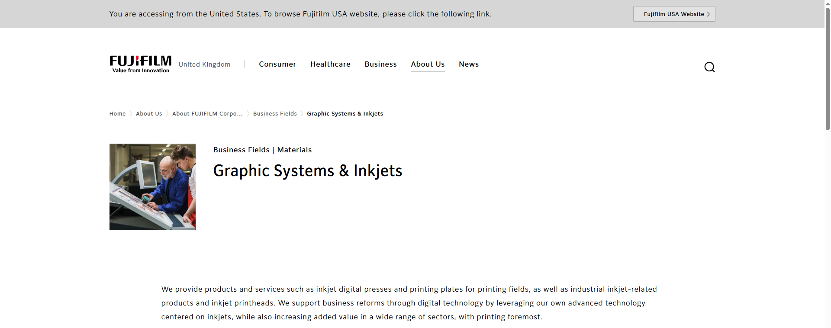Click the Business Fields | Materials label
The height and width of the screenshot is (328, 831).
[262, 150]
